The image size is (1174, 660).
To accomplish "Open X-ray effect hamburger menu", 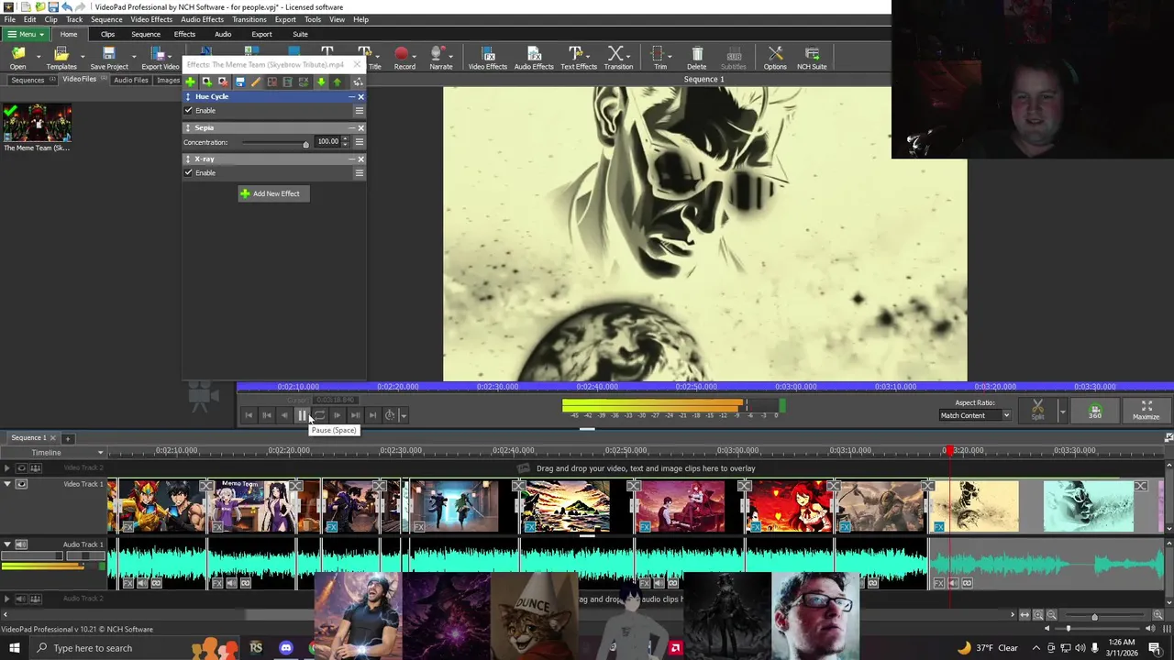I will pos(360,172).
